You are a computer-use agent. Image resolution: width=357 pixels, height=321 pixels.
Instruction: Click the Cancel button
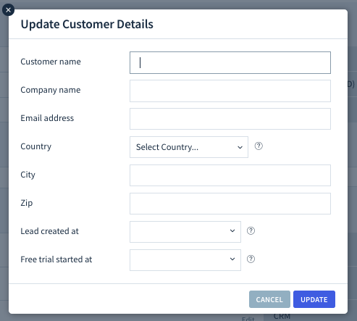(x=269, y=299)
